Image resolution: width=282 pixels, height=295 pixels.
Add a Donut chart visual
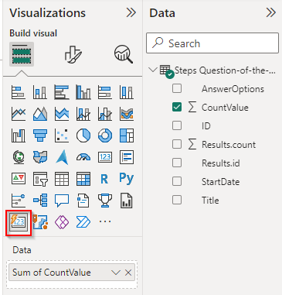[x=105, y=135]
